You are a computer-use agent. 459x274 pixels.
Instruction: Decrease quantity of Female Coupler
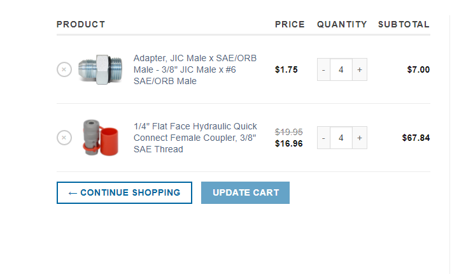click(323, 138)
